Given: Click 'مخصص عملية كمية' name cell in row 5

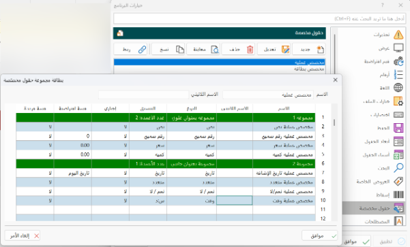Looking at the screenshot, I should coord(284,154).
